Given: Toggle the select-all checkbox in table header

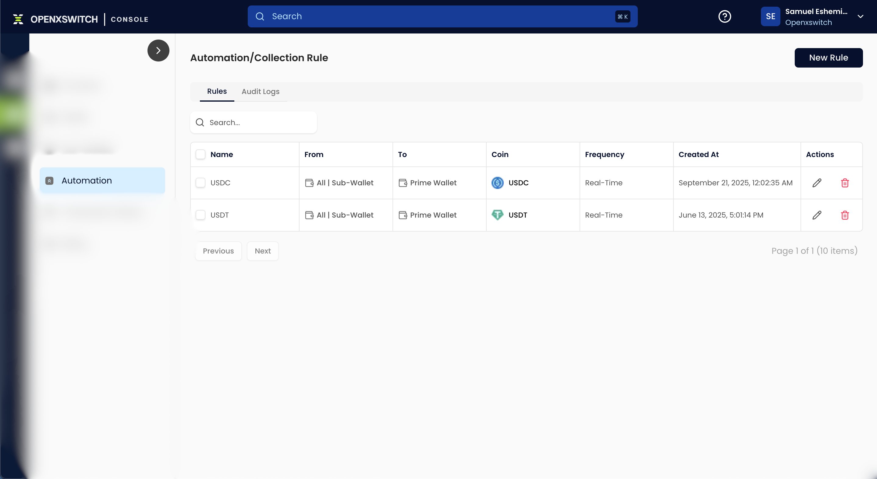Looking at the screenshot, I should 201,154.
